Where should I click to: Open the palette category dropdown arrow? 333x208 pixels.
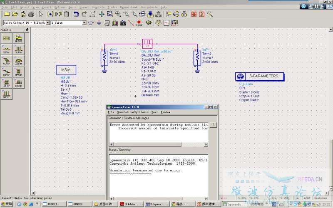tap(48, 22)
